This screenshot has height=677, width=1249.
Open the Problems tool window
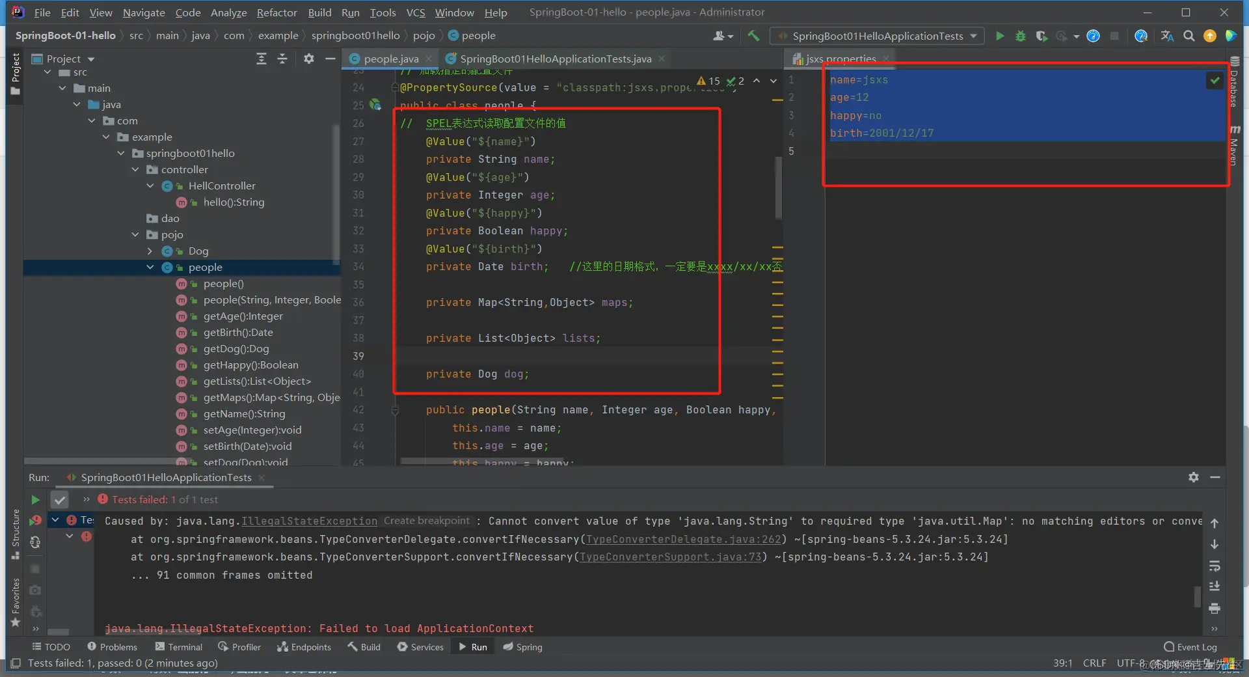point(113,647)
